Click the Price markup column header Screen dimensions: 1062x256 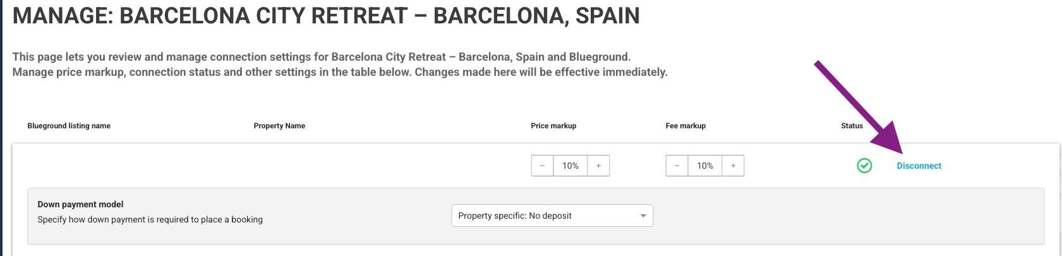[x=553, y=126]
